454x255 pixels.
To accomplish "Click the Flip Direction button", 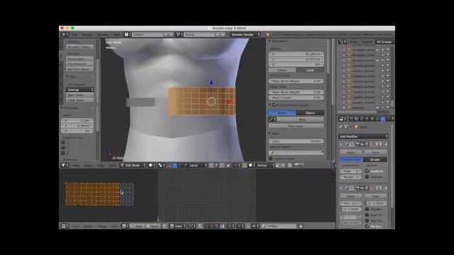I will (x=79, y=64).
